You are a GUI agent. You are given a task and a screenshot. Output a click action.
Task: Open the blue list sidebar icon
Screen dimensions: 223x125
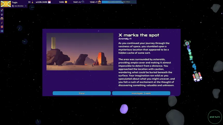pos(2,31)
